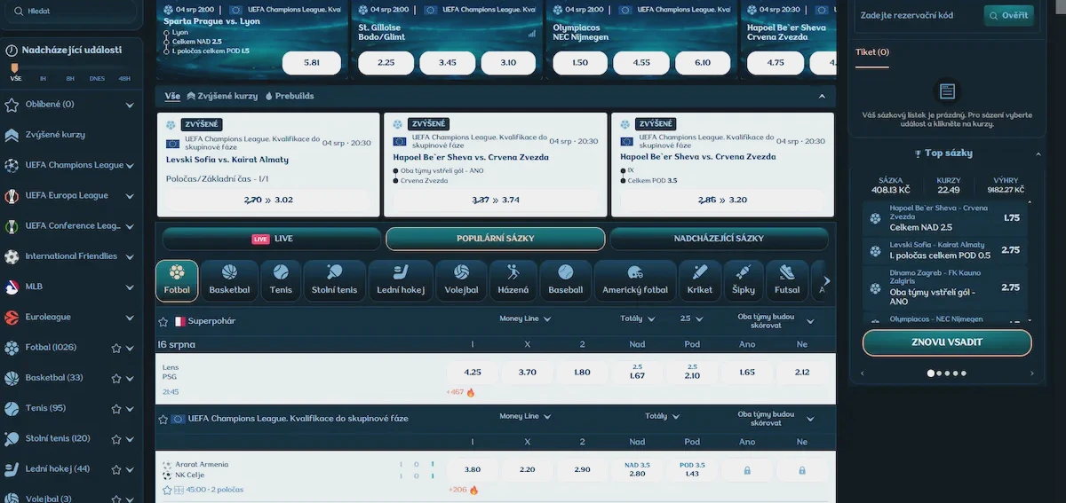Show more sports with right arrow
The height and width of the screenshot is (503, 1066).
pos(827,280)
